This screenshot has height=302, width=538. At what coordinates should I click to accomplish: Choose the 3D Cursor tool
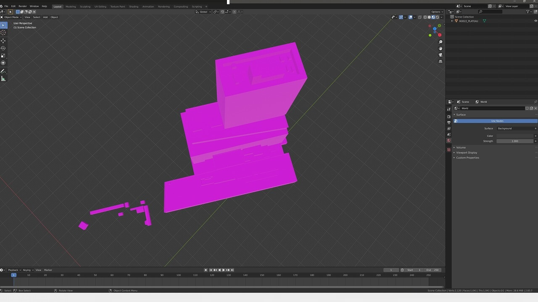tap(3, 33)
